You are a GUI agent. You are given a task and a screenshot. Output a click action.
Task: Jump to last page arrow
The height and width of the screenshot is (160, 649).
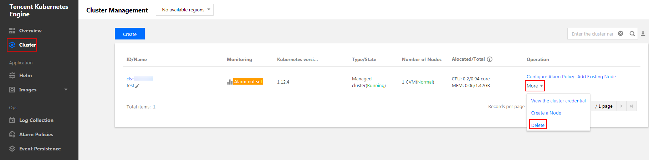(x=631, y=106)
